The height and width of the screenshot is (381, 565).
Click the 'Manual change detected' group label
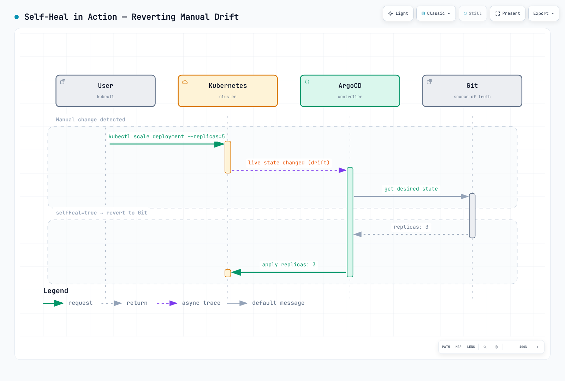(90, 120)
